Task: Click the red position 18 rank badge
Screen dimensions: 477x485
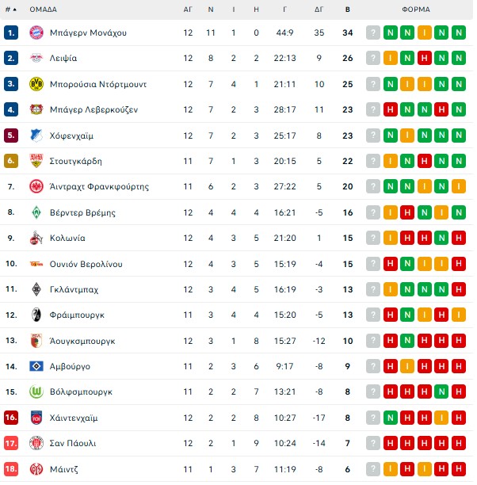Action: click(x=10, y=468)
